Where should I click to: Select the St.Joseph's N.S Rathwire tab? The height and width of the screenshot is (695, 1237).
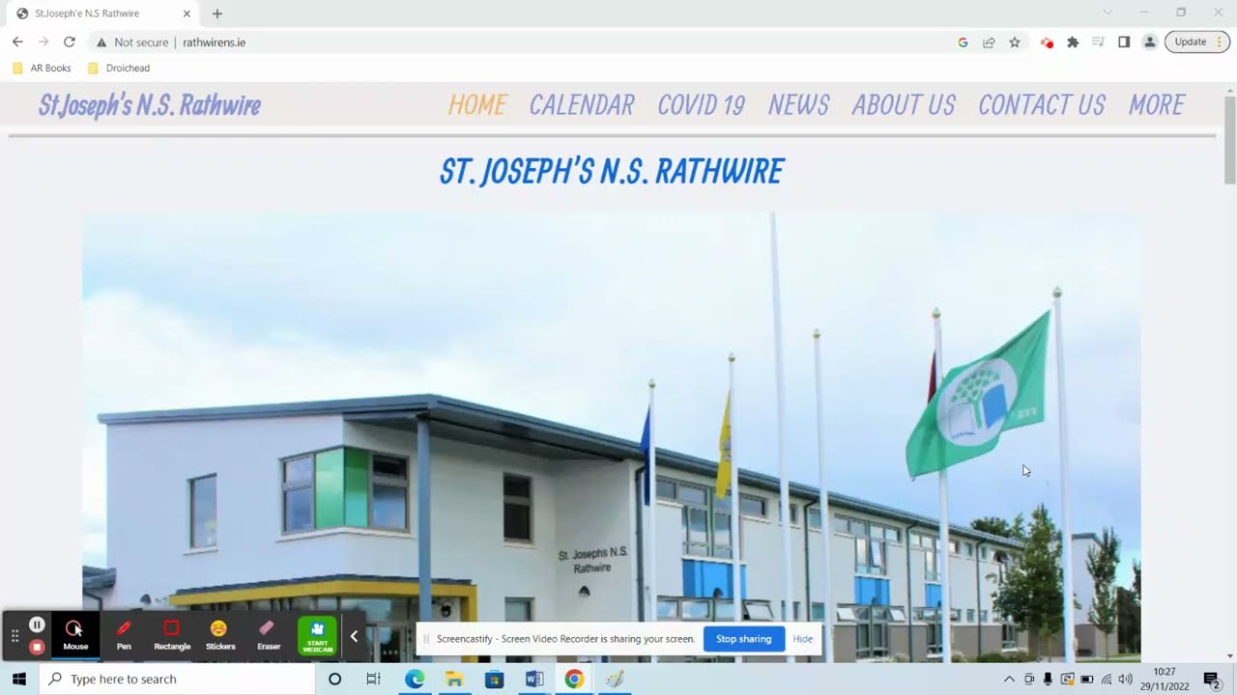pyautogui.click(x=101, y=14)
